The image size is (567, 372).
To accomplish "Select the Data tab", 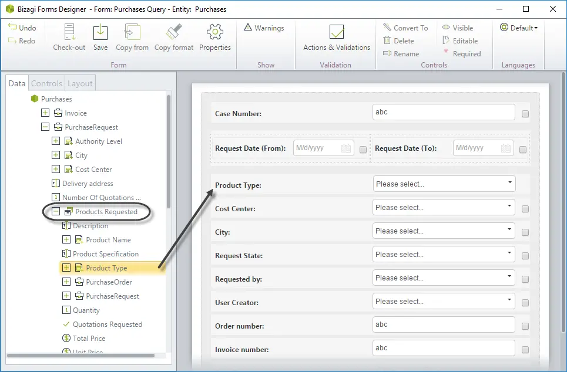I will [x=17, y=83].
